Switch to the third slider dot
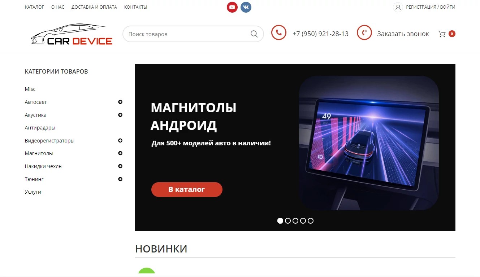Viewport: 480px width, 277px height. (x=295, y=221)
